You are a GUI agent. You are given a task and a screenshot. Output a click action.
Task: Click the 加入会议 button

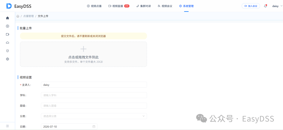(x=251, y=6)
